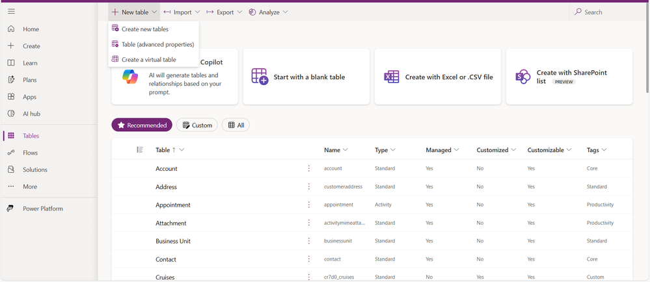Choose Create new tables menu item
The width and height of the screenshot is (650, 282).
click(x=154, y=29)
